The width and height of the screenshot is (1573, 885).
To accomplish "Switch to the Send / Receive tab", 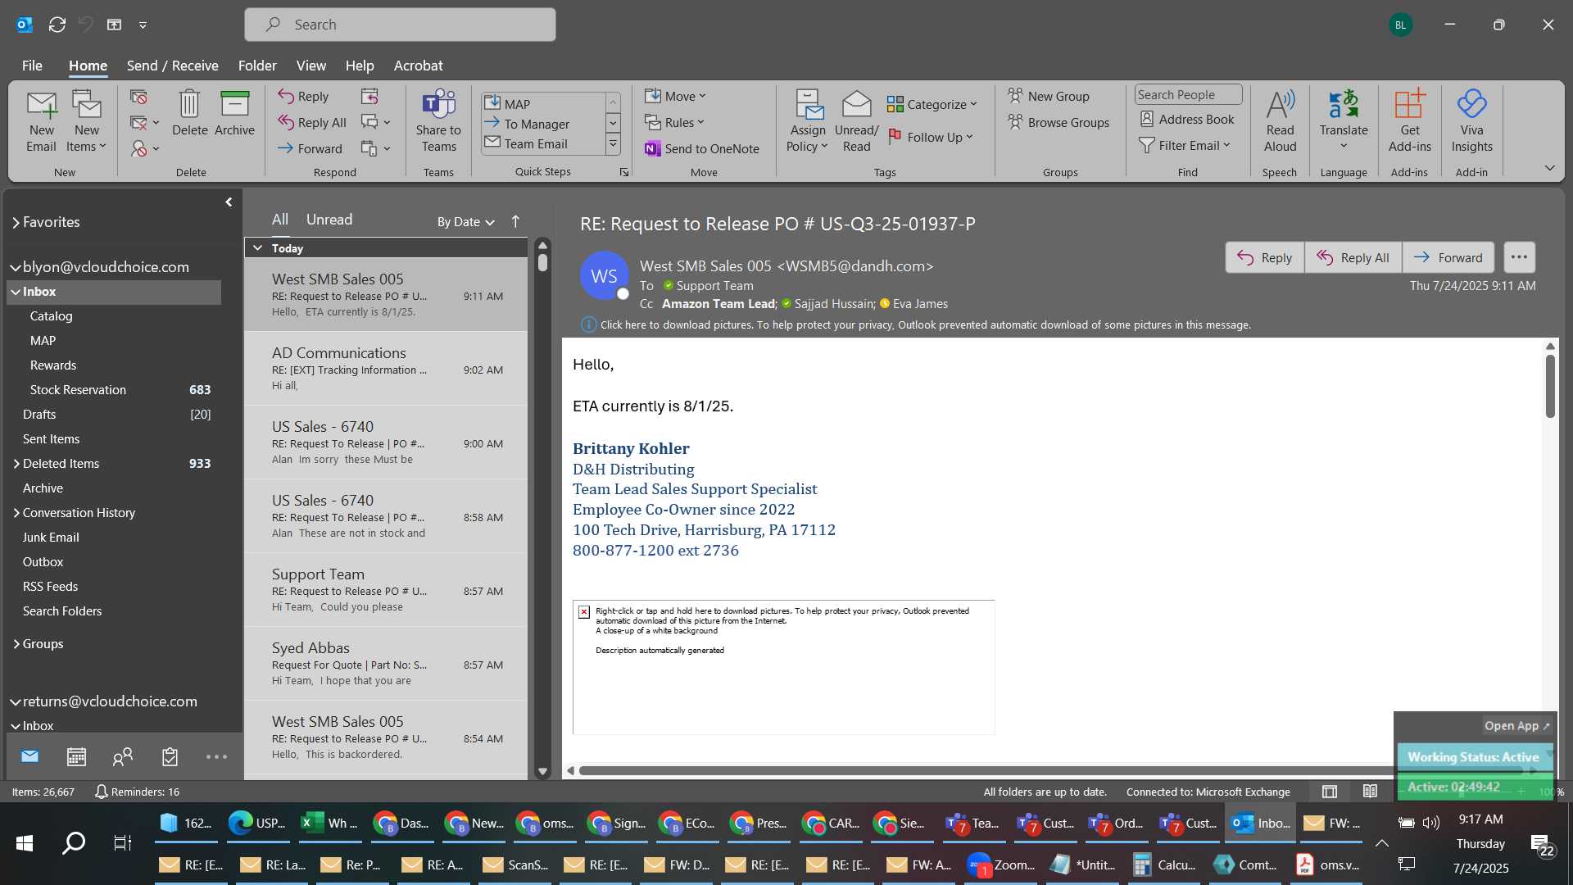I will pyautogui.click(x=172, y=66).
